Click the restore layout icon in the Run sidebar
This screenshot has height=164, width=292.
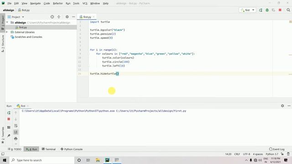coord(9,128)
